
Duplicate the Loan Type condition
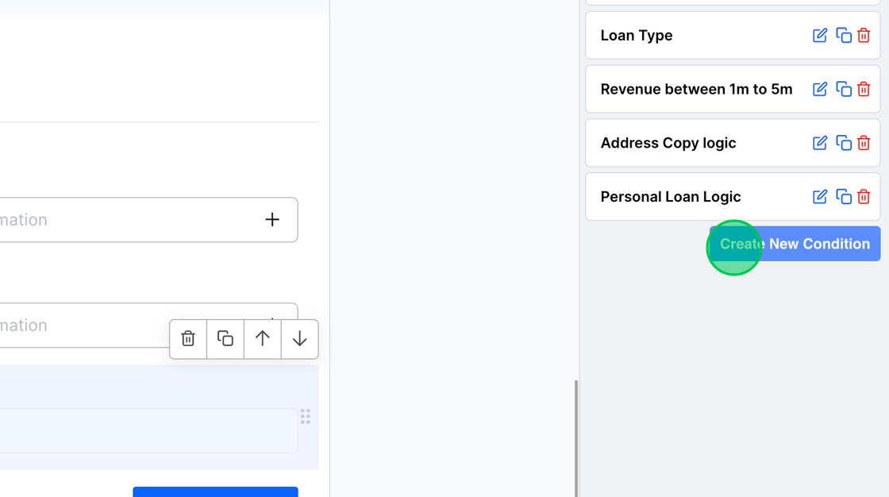tap(843, 36)
